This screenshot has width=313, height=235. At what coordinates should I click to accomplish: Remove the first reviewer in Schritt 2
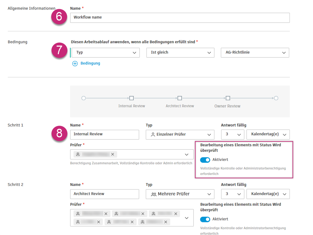pyautogui.click(x=106, y=214)
